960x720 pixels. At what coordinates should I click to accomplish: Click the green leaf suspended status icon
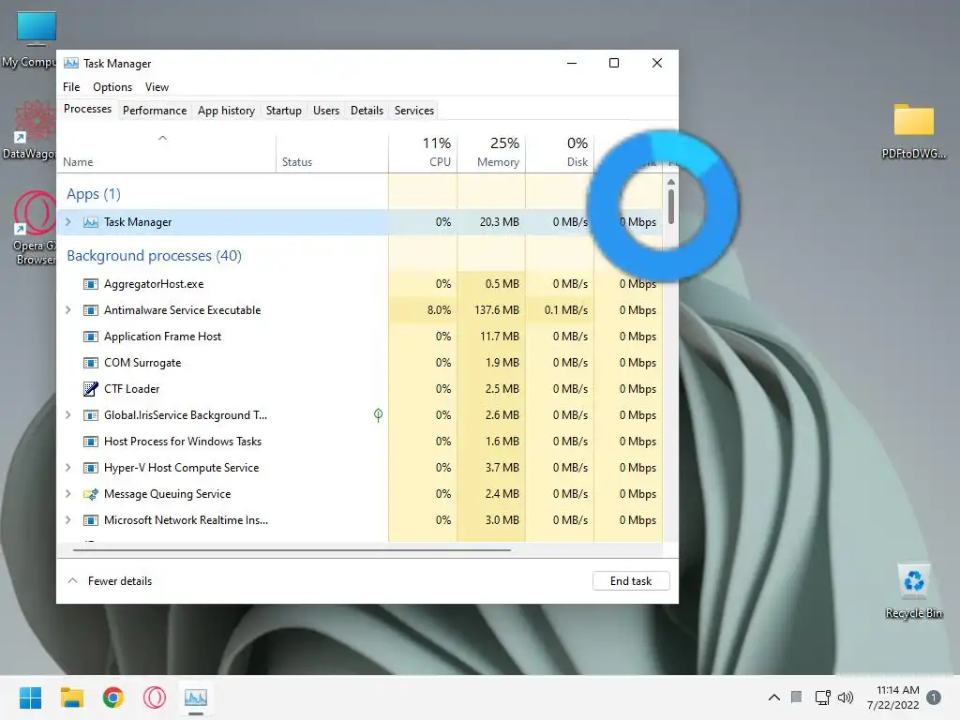pos(379,415)
